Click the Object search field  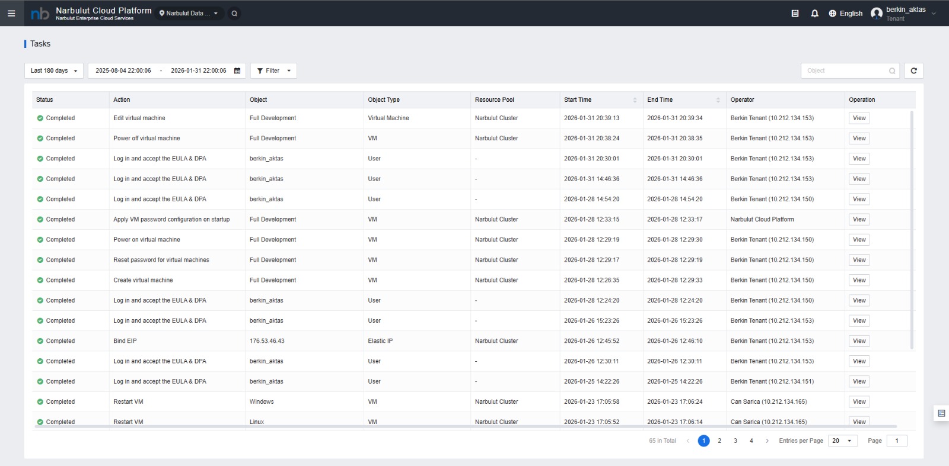(845, 70)
